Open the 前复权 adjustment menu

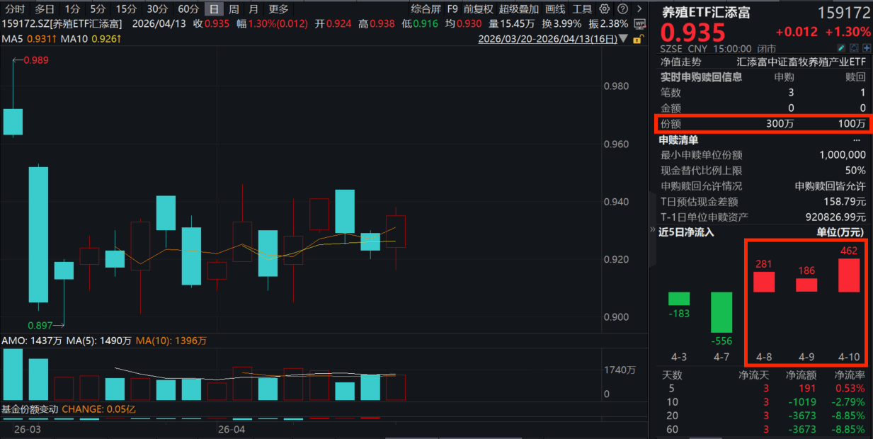click(x=479, y=9)
